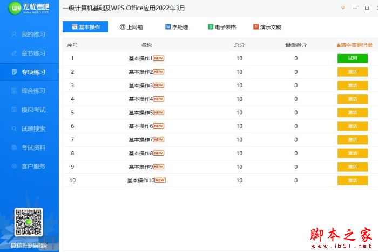Click the NEW badge on 基本操作10
This screenshot has height=252, width=378.
coord(160,180)
